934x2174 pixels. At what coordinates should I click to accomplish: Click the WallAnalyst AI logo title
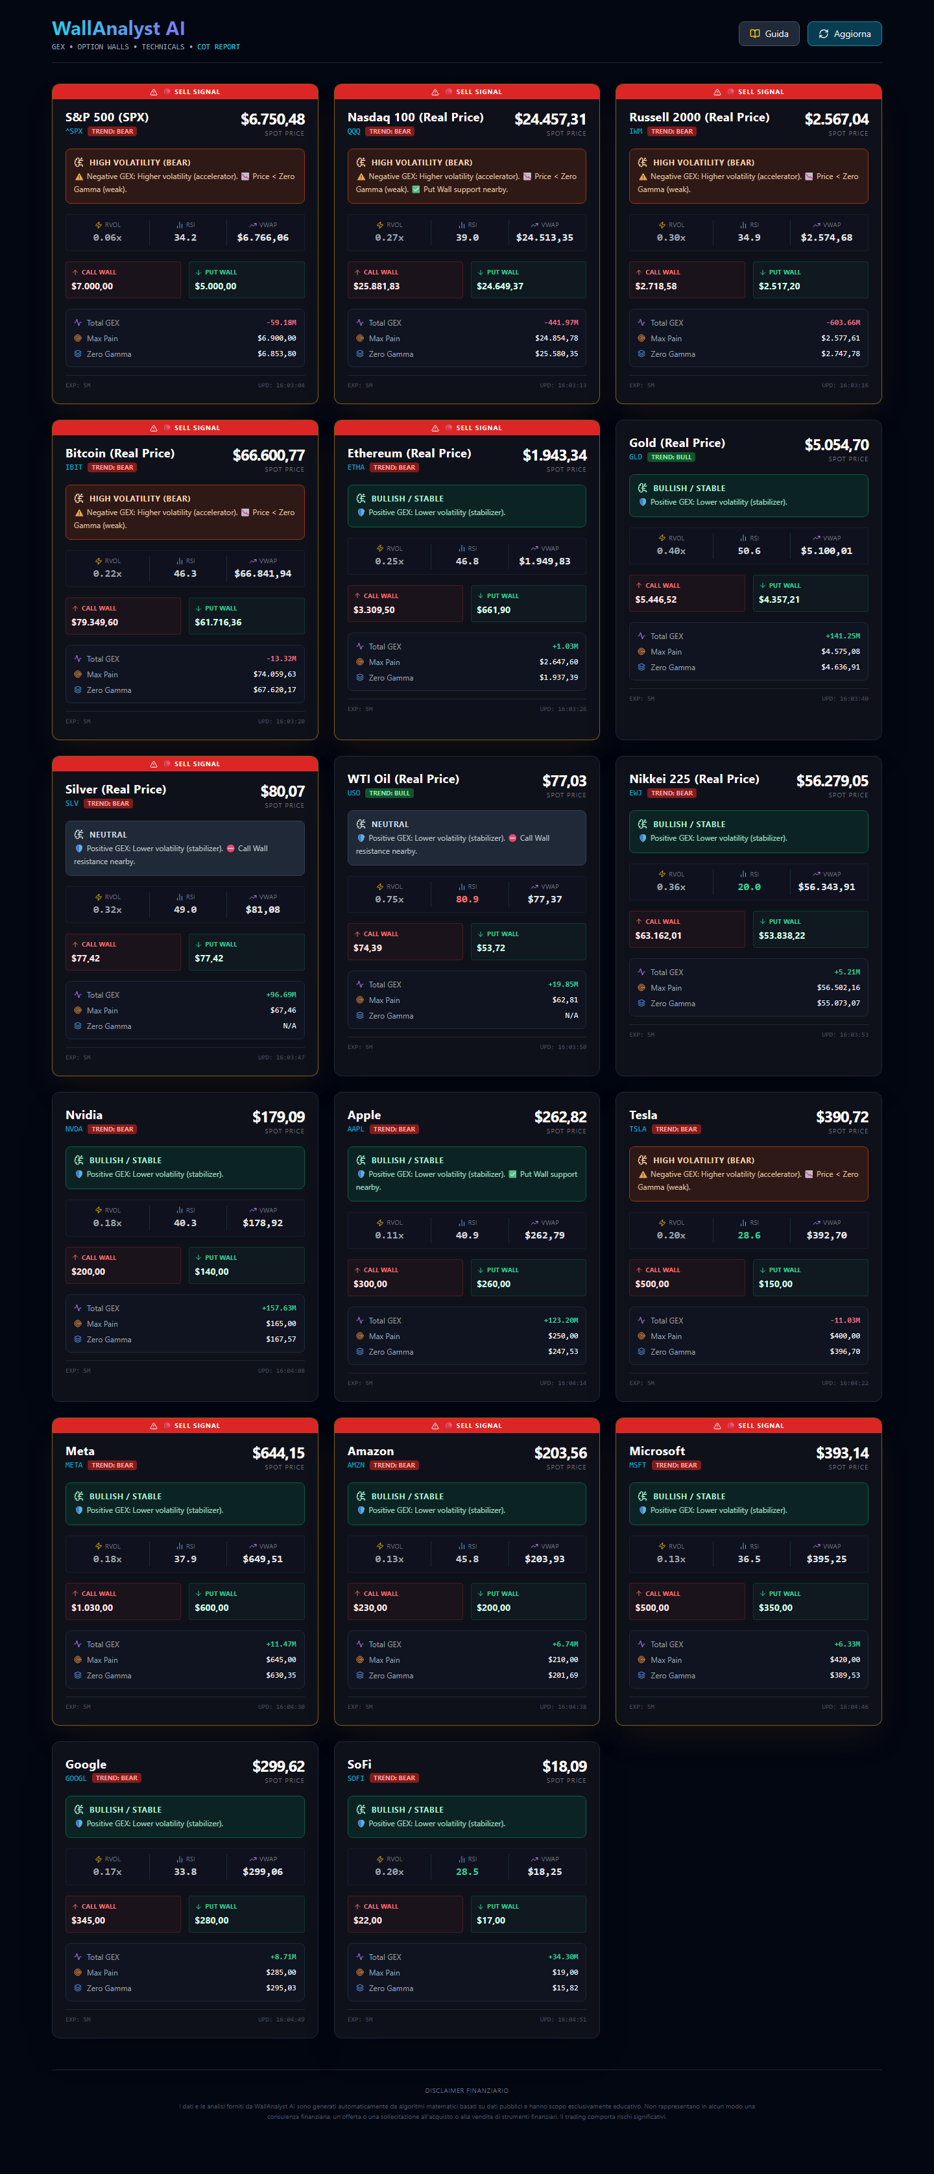(x=118, y=29)
